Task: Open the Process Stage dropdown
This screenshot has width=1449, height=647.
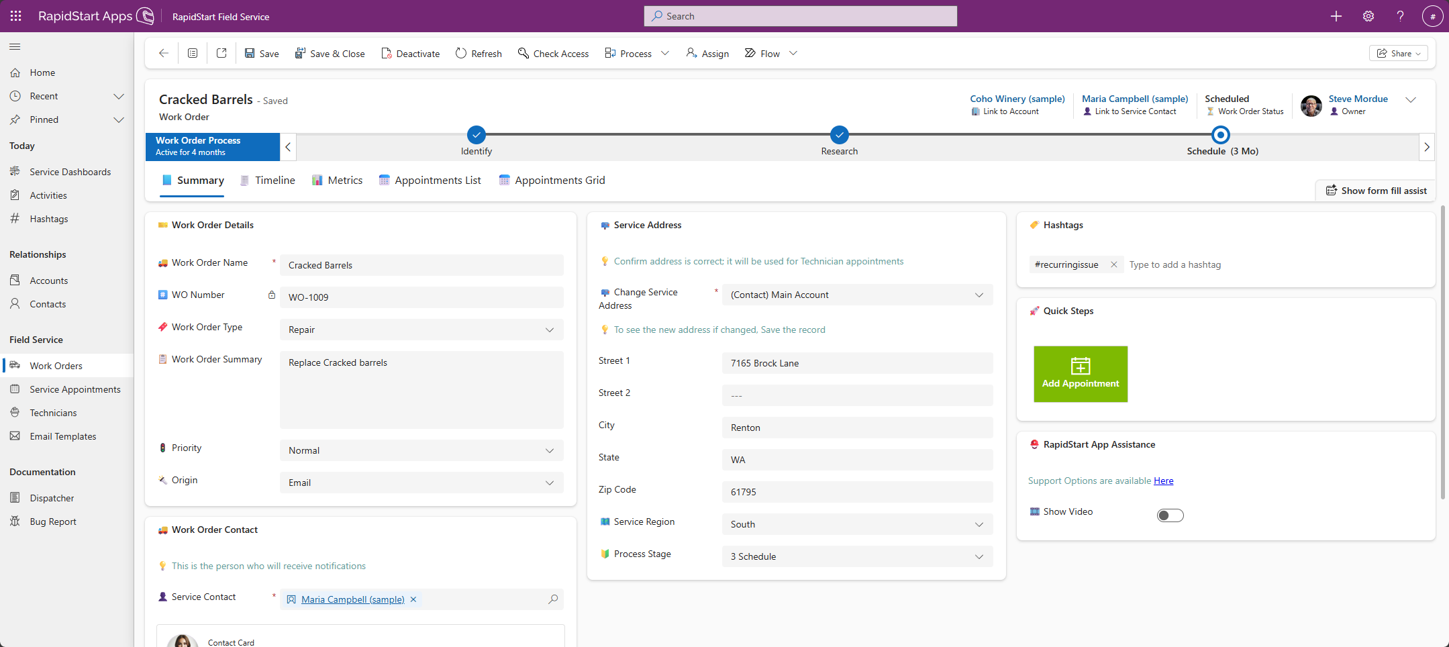Action: [x=857, y=556]
